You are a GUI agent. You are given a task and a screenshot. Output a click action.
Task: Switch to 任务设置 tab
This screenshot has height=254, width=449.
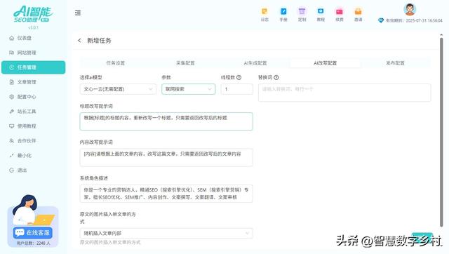[x=115, y=63]
